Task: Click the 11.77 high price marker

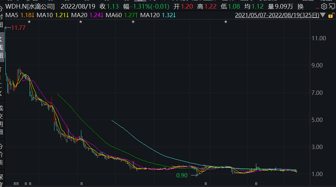Action: pos(18,28)
